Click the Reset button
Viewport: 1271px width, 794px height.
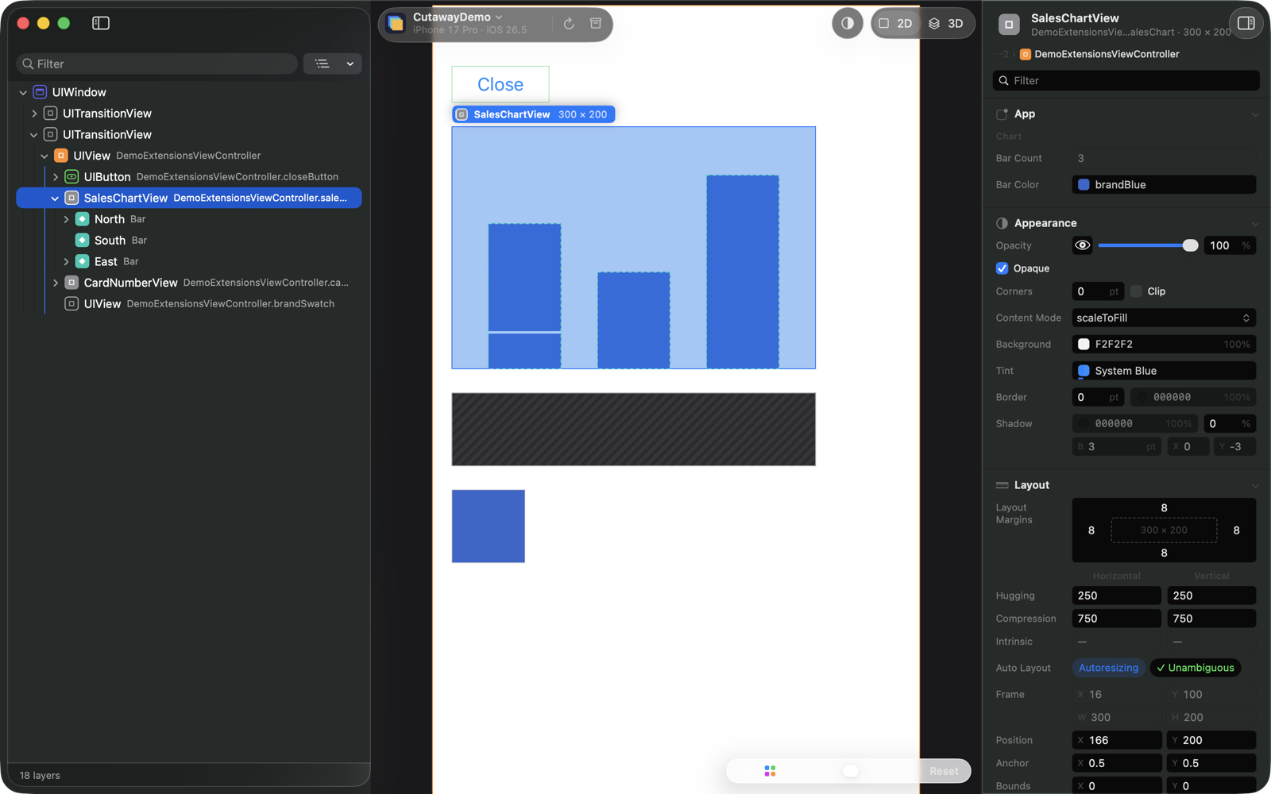tap(944, 771)
